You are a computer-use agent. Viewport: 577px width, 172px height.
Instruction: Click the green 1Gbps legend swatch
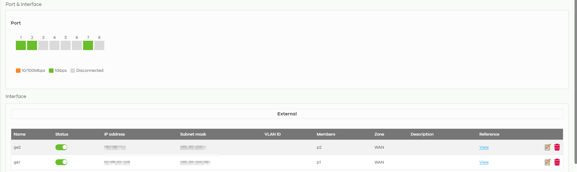click(51, 71)
